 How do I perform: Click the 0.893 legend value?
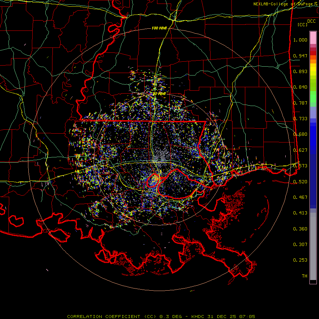(300, 71)
